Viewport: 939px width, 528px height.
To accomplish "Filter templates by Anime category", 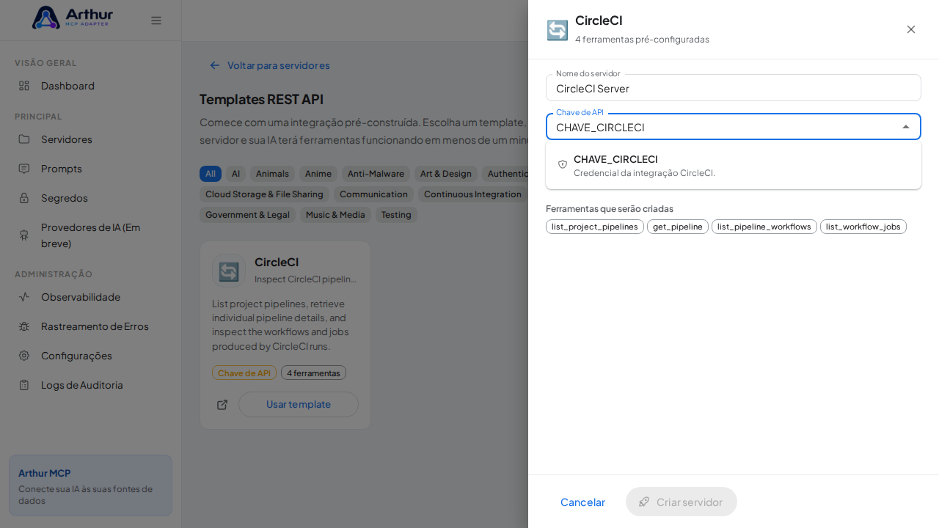I will 318,174.
